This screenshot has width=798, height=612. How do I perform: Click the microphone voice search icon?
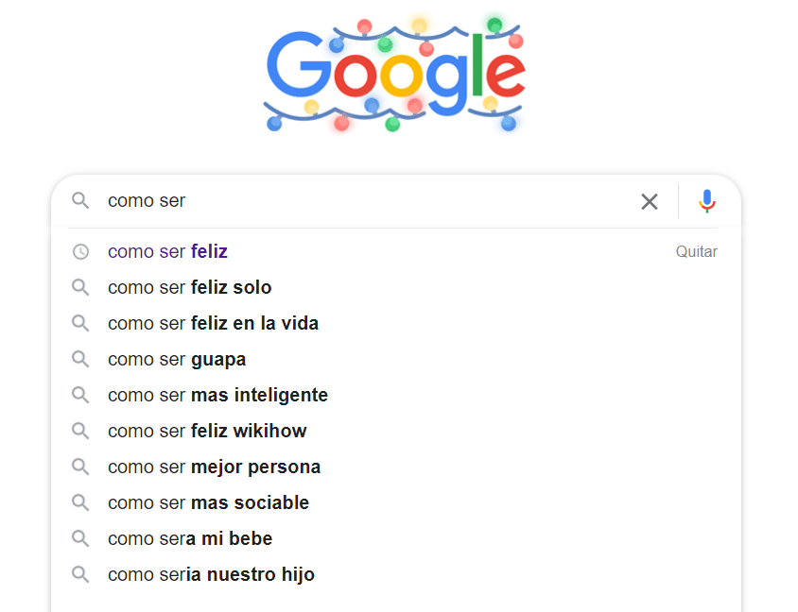coord(707,201)
